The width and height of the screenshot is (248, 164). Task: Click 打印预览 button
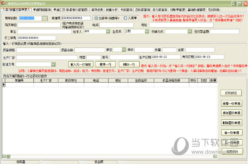[231, 93]
